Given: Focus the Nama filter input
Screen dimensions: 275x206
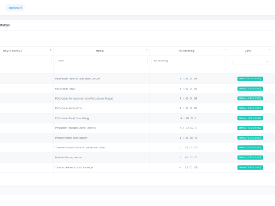Looking at the screenshot, I should (101, 61).
